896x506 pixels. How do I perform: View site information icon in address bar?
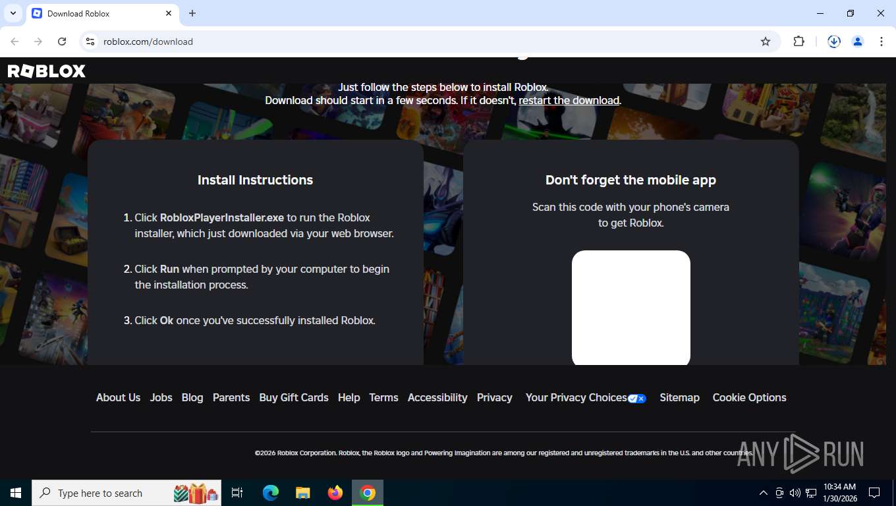click(91, 42)
